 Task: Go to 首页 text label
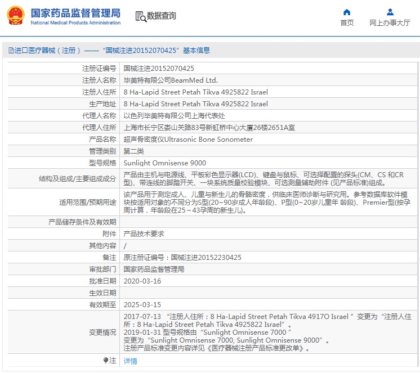(x=347, y=23)
